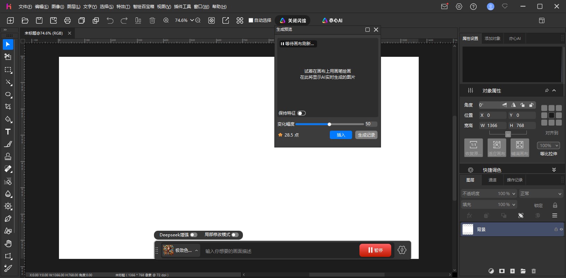Collapse the 对象属性 section
566x278 pixels.
point(554,91)
